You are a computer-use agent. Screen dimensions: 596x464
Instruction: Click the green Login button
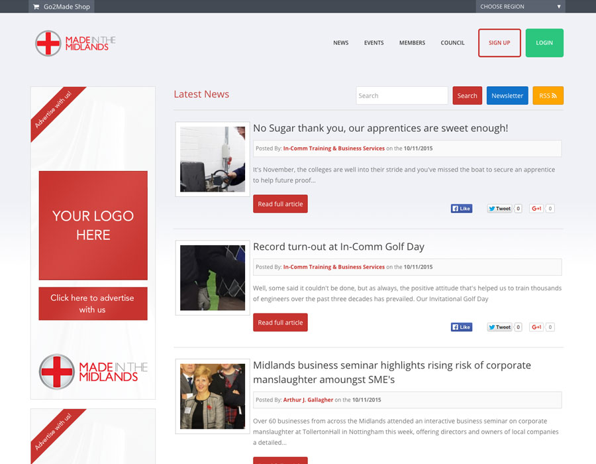pos(544,43)
